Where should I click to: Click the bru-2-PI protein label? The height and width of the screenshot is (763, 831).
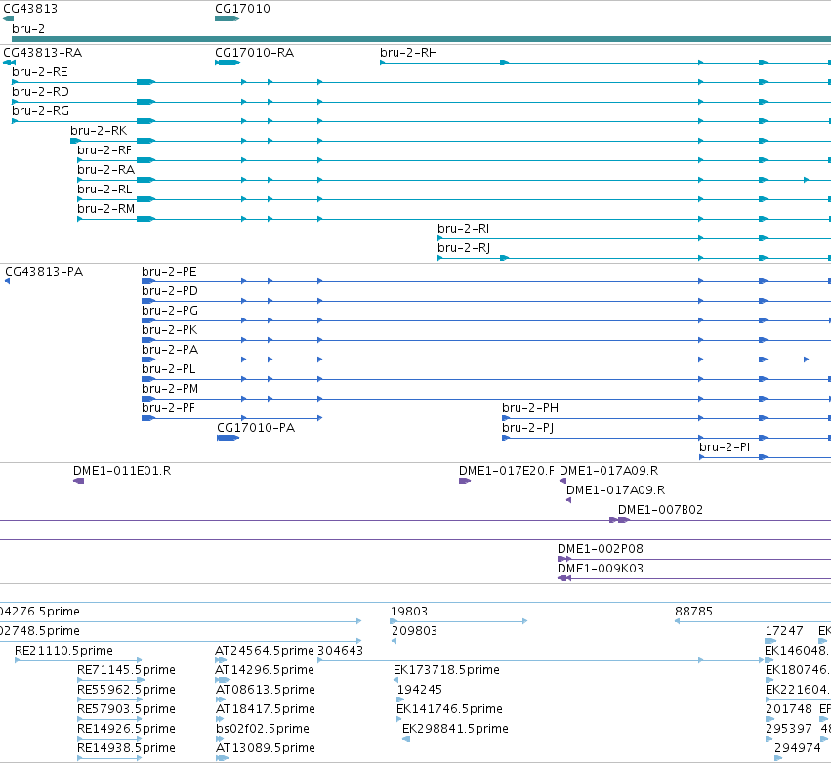click(x=725, y=447)
